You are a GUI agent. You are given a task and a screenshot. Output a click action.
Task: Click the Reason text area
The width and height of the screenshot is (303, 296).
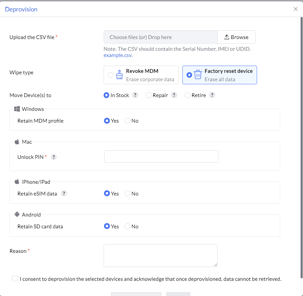point(160,256)
